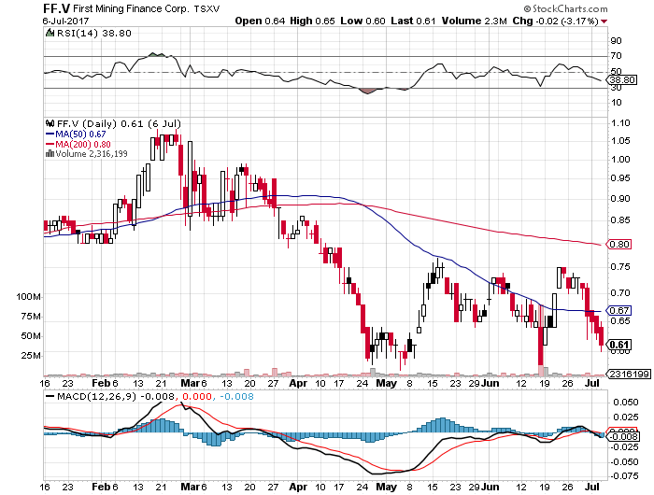Click the 38.80 RSI value tag
Image resolution: width=654 pixels, height=495 pixels.
pyautogui.click(x=621, y=79)
